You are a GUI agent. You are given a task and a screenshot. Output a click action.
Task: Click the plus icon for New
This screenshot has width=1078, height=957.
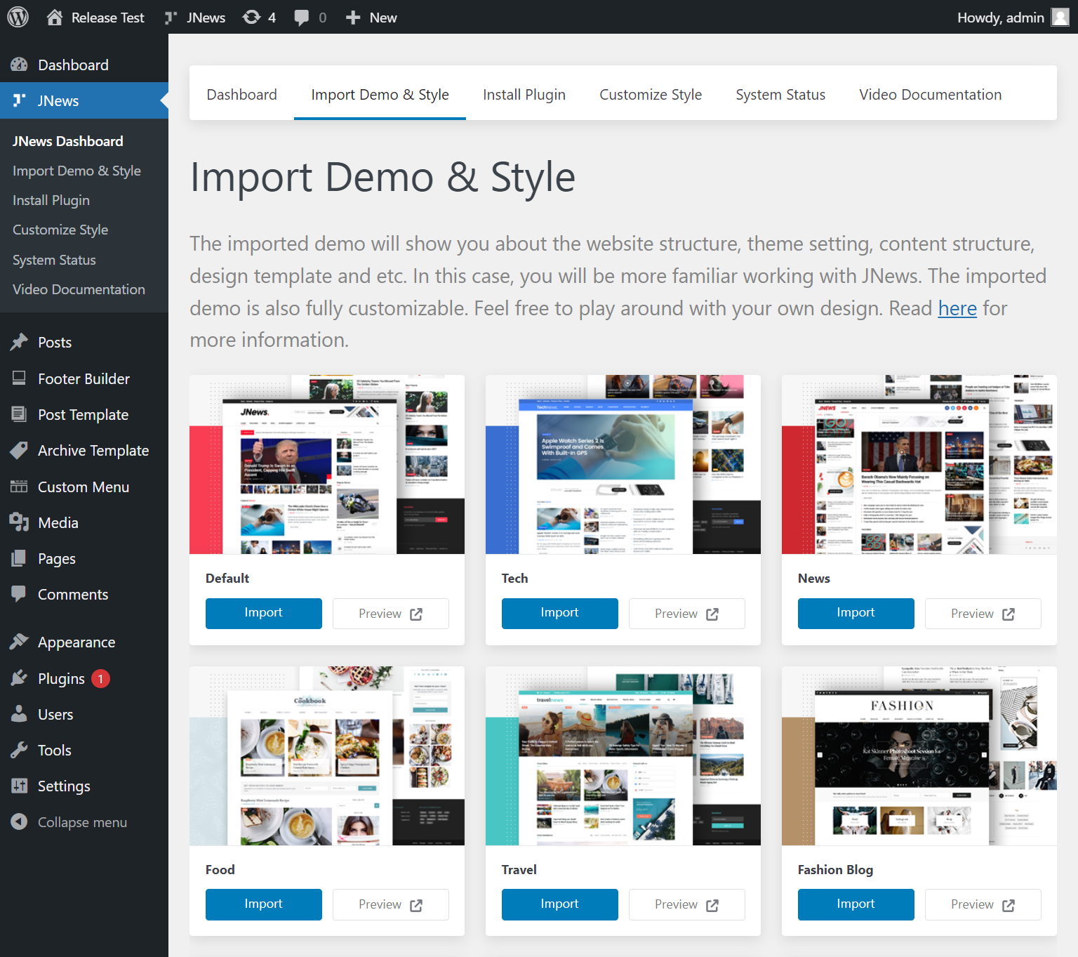click(x=353, y=18)
